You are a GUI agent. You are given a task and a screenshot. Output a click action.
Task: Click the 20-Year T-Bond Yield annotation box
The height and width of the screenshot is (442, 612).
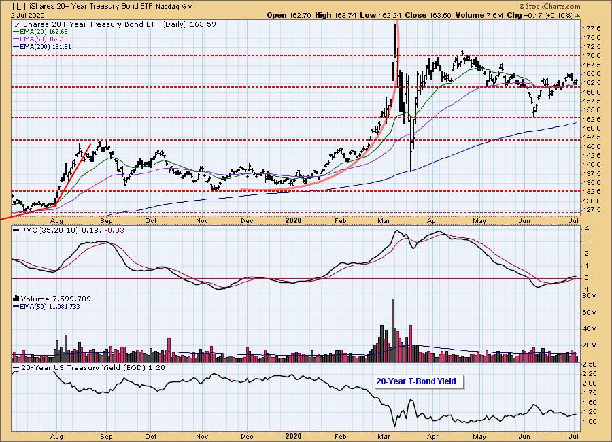(x=419, y=381)
